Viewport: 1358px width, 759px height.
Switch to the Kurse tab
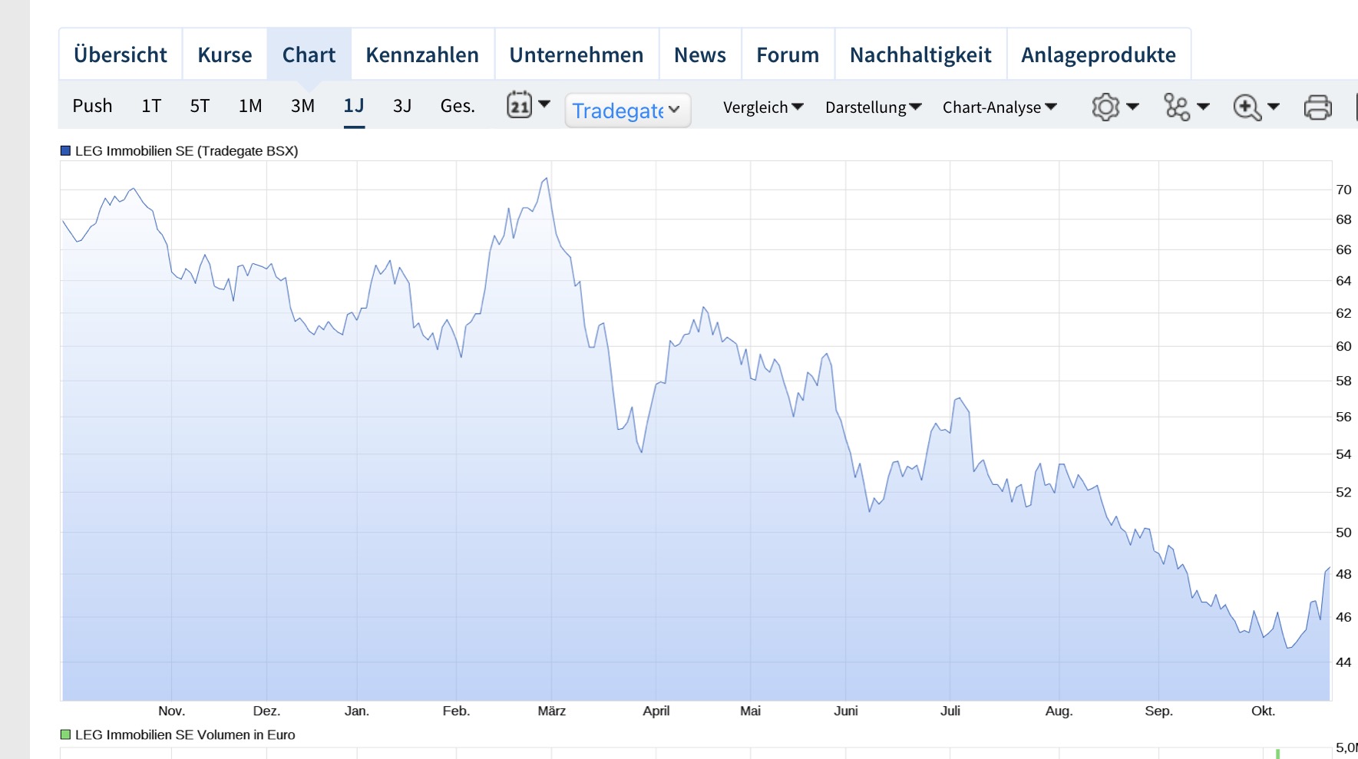[225, 54]
